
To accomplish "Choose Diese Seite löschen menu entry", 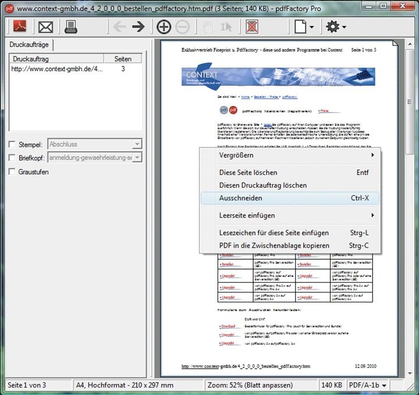I will pos(248,172).
